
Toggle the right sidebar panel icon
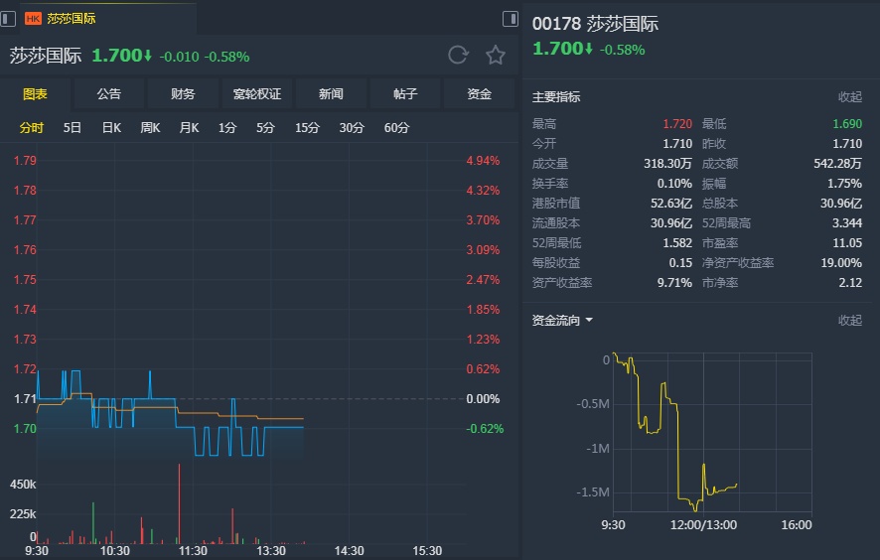(x=511, y=18)
